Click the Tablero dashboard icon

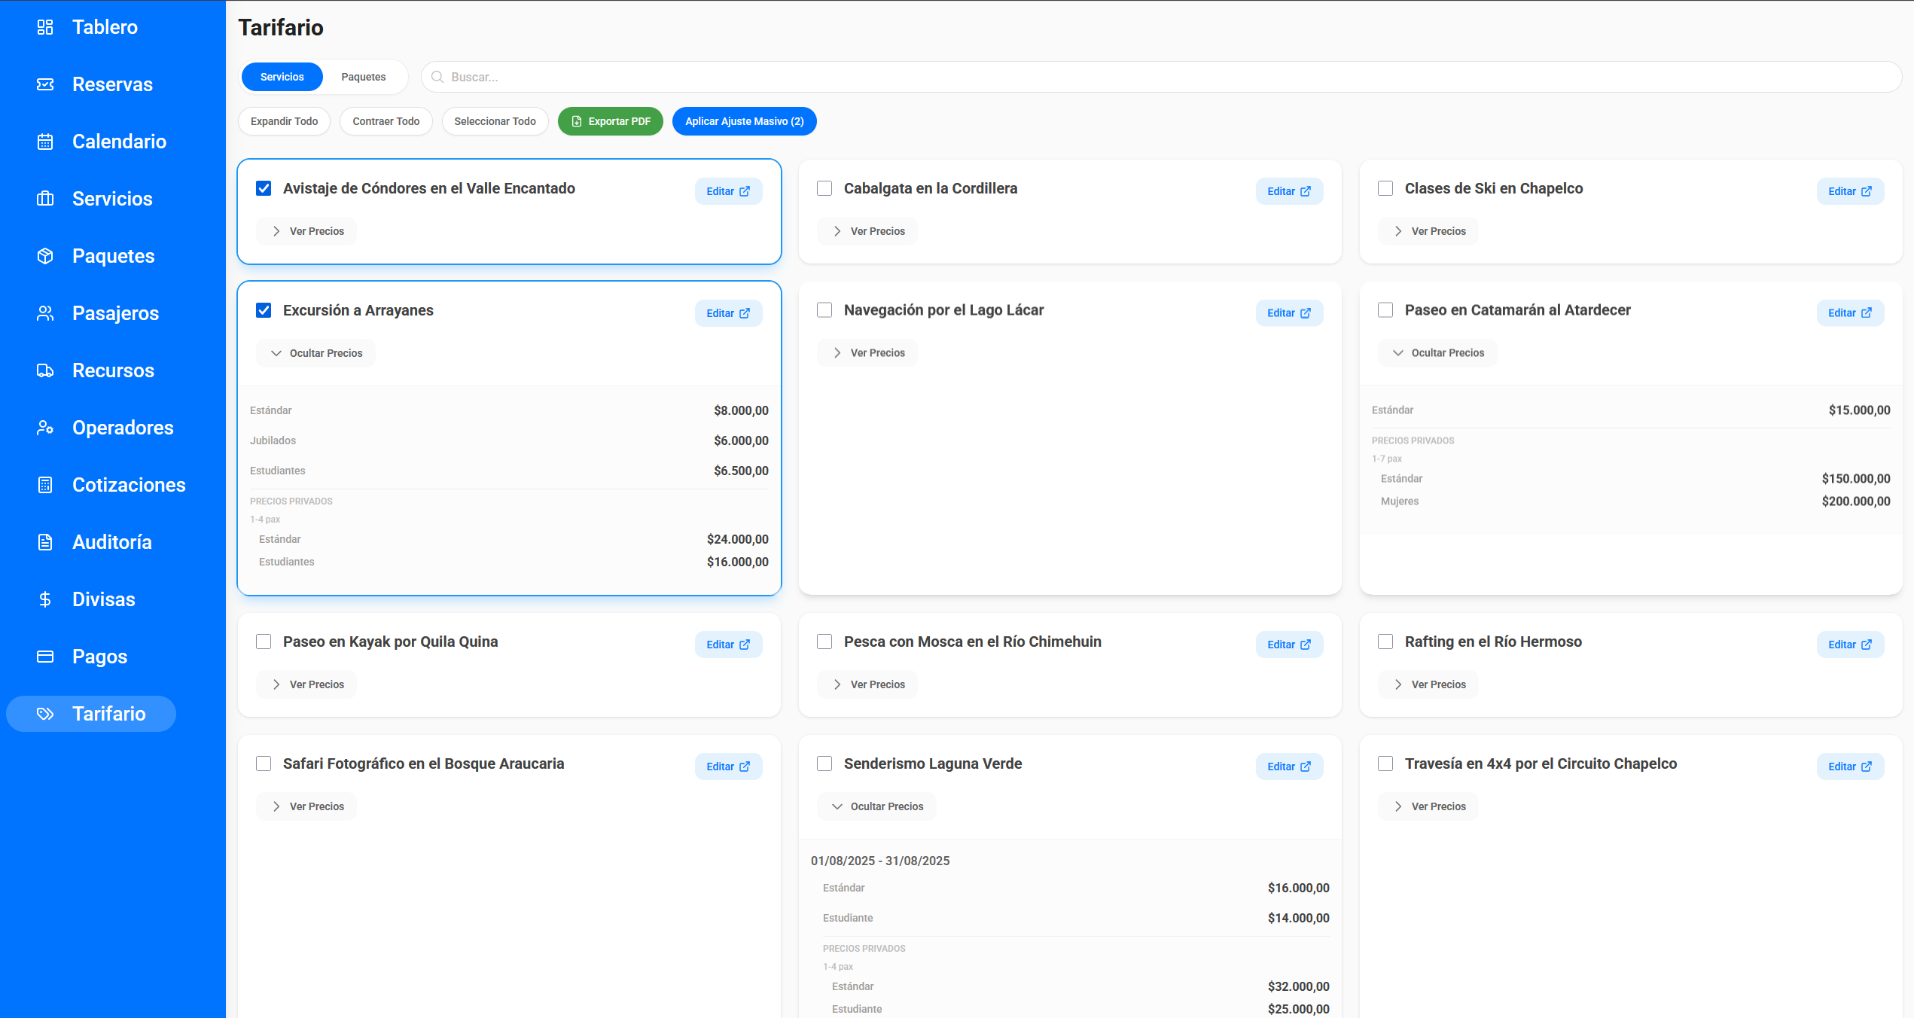(45, 27)
